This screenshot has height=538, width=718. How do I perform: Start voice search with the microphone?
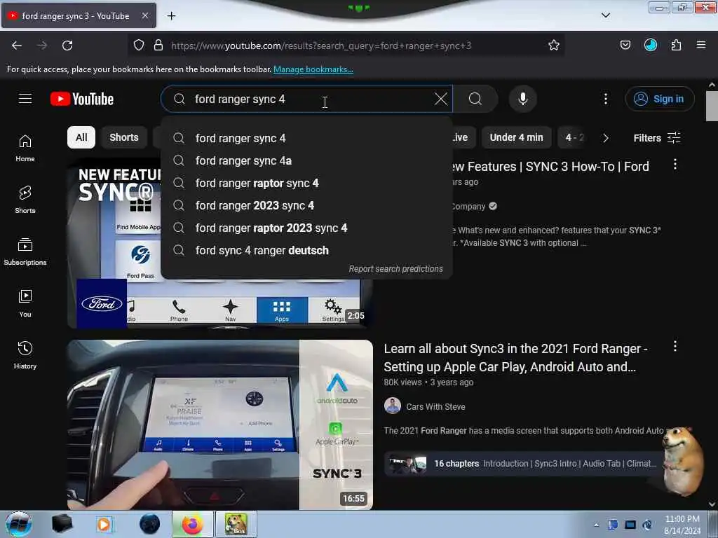click(x=523, y=99)
